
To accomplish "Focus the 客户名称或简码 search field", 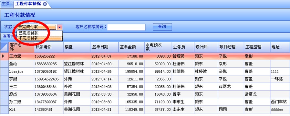I will pyautogui.click(x=126, y=27).
